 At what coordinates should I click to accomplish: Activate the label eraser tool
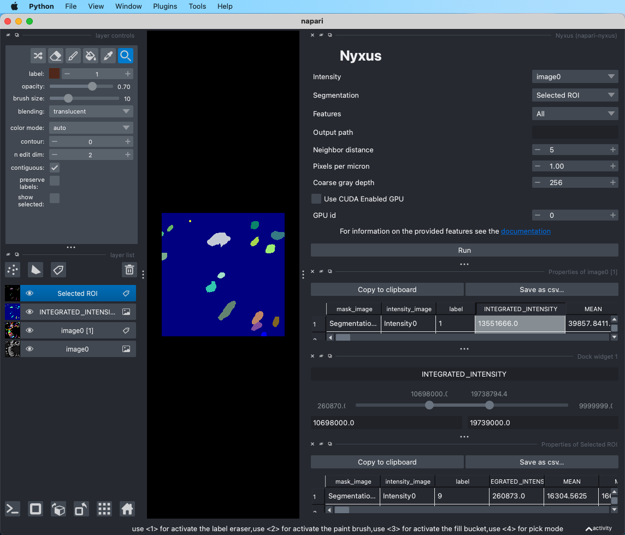[x=56, y=56]
